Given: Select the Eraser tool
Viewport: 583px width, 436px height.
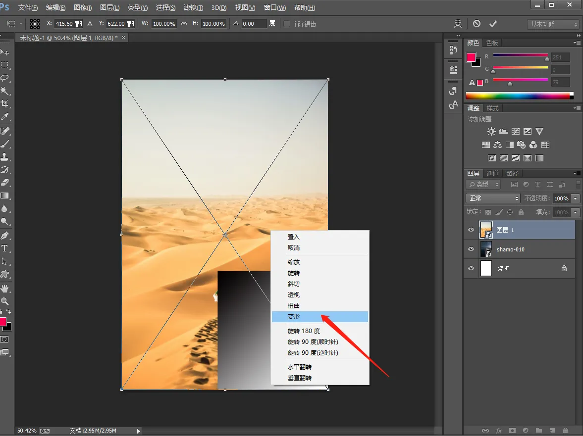Looking at the screenshot, I should coord(4,182).
